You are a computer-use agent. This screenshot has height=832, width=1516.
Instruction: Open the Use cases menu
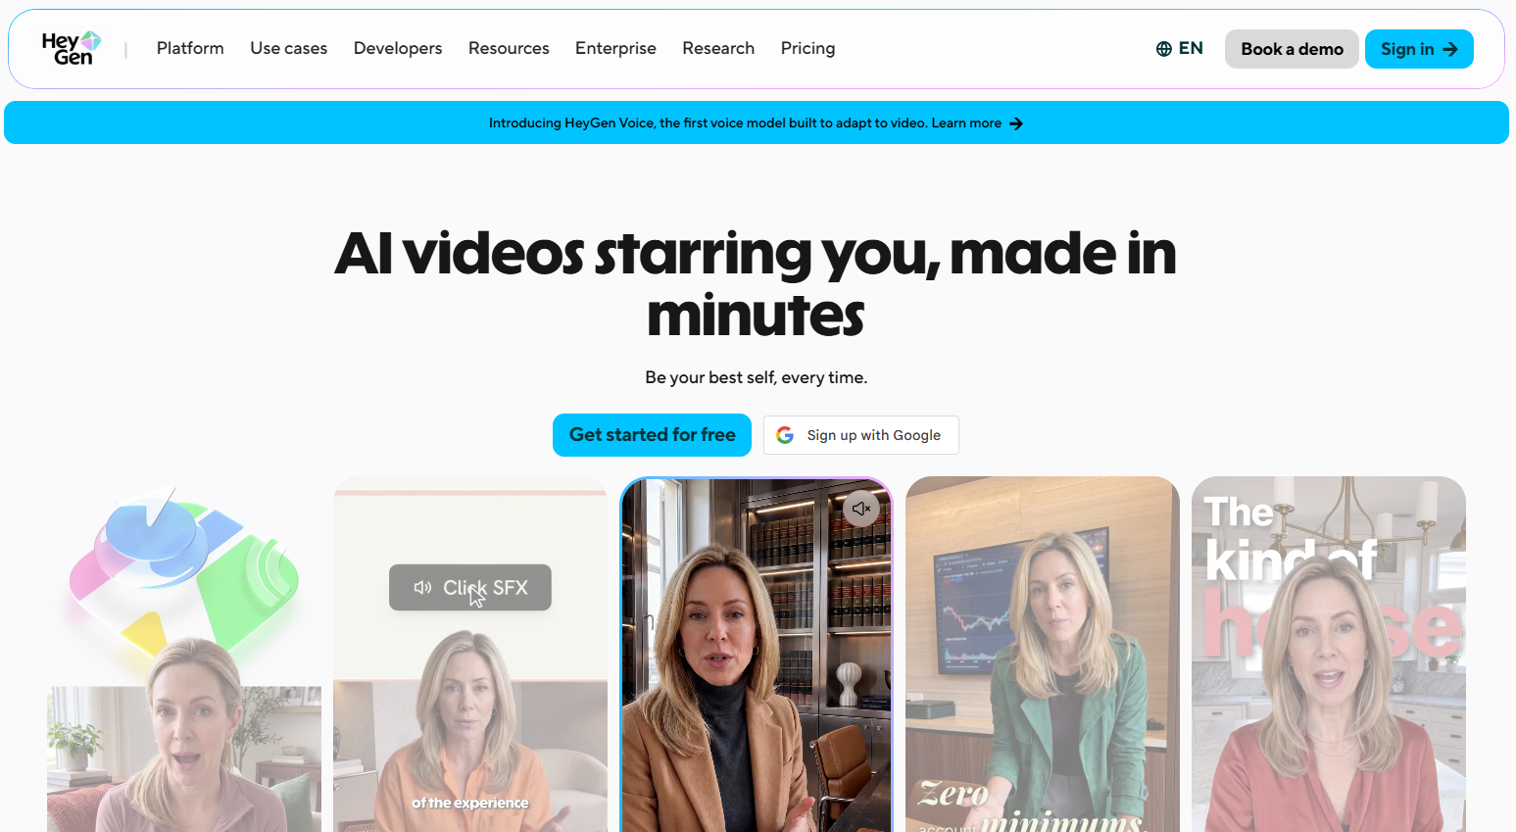(x=289, y=48)
